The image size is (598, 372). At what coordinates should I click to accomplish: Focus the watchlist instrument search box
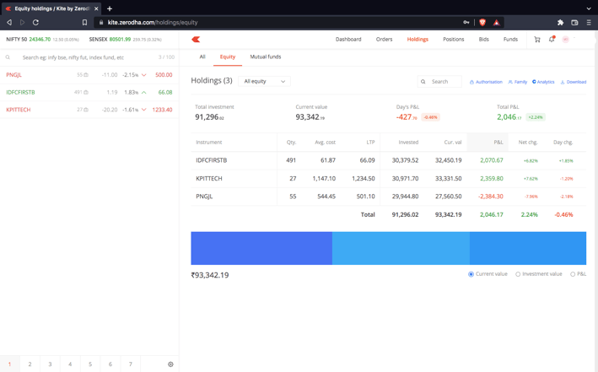(x=89, y=57)
